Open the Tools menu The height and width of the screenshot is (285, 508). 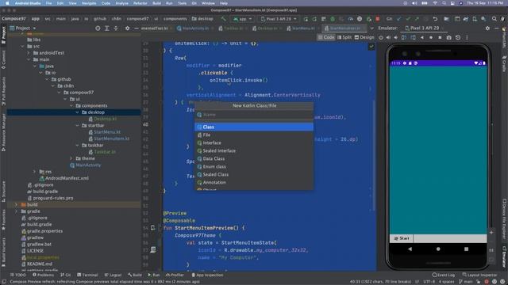pyautogui.click(x=182, y=3)
